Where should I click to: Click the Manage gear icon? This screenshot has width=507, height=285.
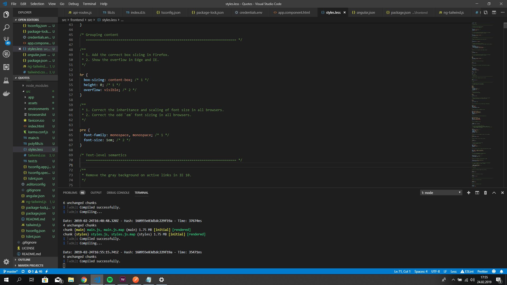coord(6,262)
